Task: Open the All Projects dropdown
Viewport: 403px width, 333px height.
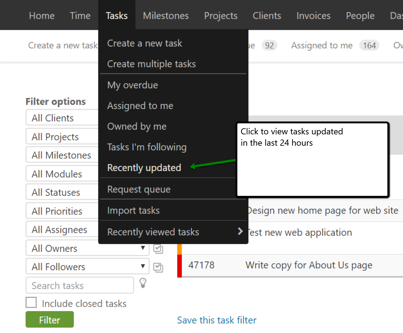Action: 61,137
